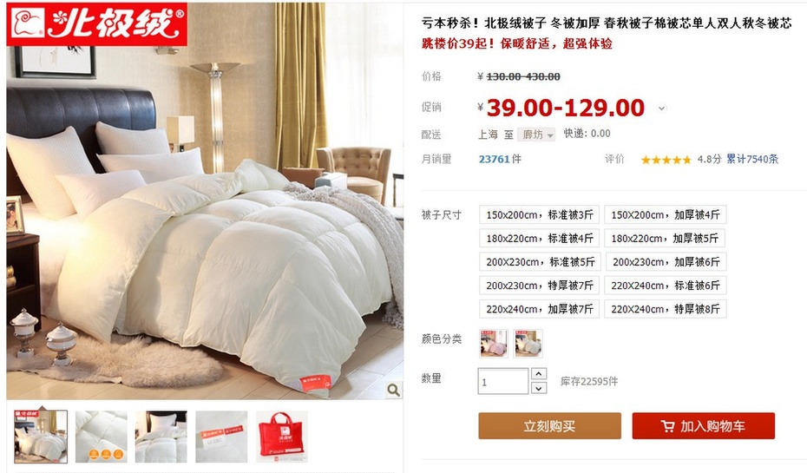Choose size 220X240cm 特厚被8斤
This screenshot has height=473, width=807.
[x=666, y=309]
